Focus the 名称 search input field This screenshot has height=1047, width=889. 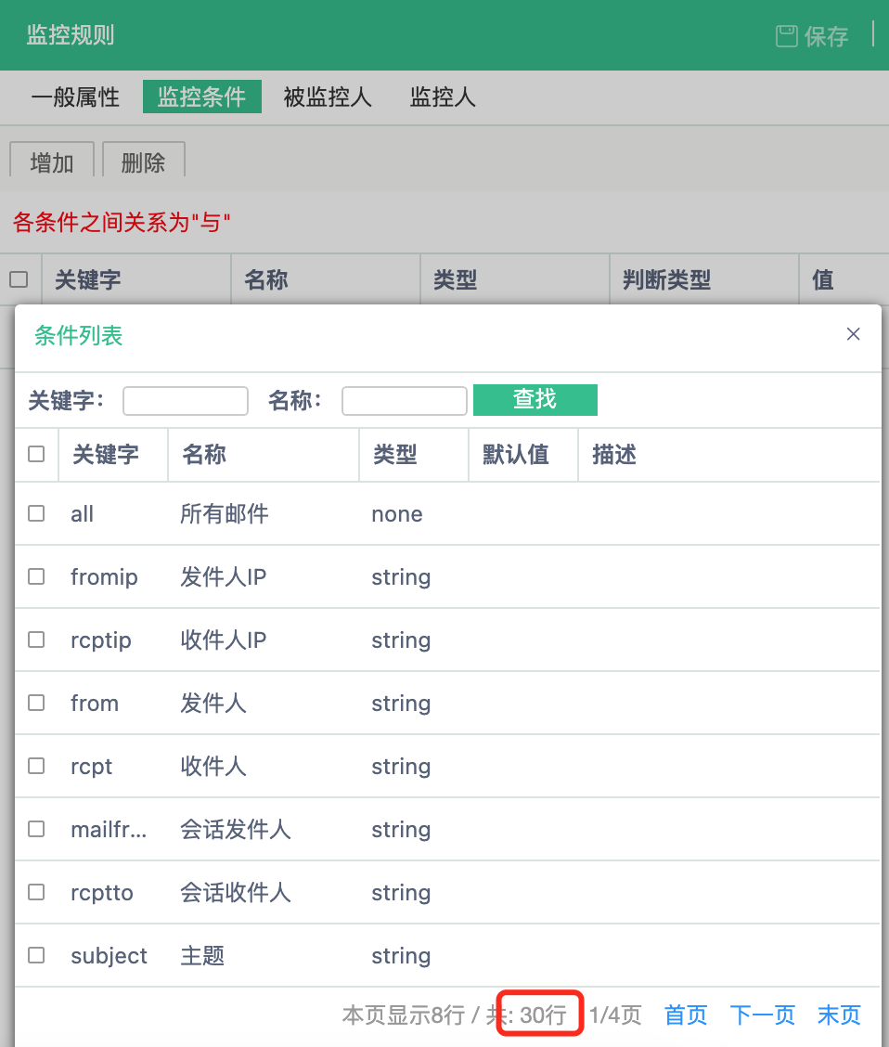(x=404, y=401)
